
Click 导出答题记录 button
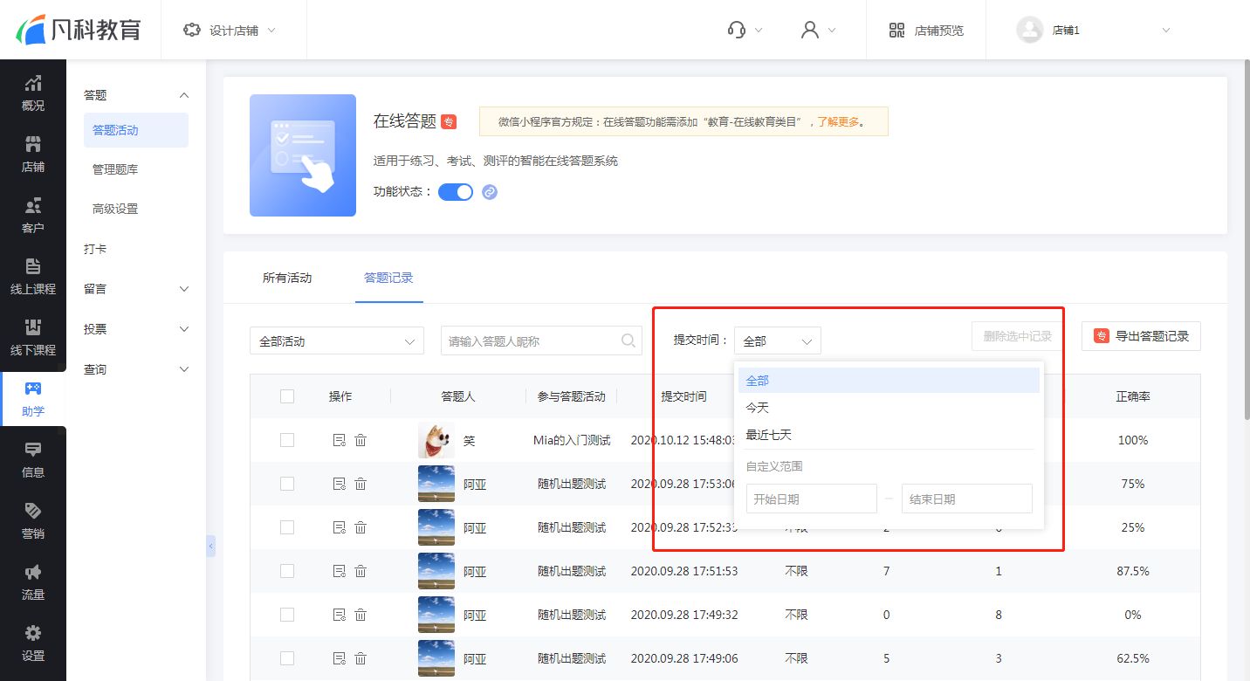tap(1141, 336)
